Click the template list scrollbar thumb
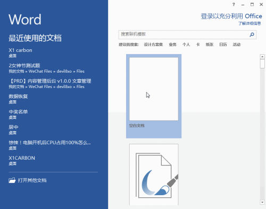266x209 pixels. coord(262,64)
